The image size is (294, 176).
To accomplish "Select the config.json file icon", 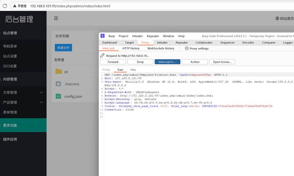I will pos(58,96).
